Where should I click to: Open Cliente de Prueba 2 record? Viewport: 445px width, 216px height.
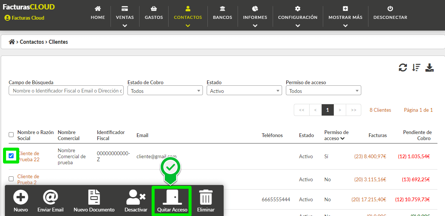(x=28, y=179)
